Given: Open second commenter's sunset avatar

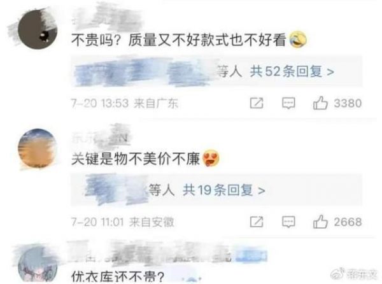Looking at the screenshot, I should click(x=37, y=148).
